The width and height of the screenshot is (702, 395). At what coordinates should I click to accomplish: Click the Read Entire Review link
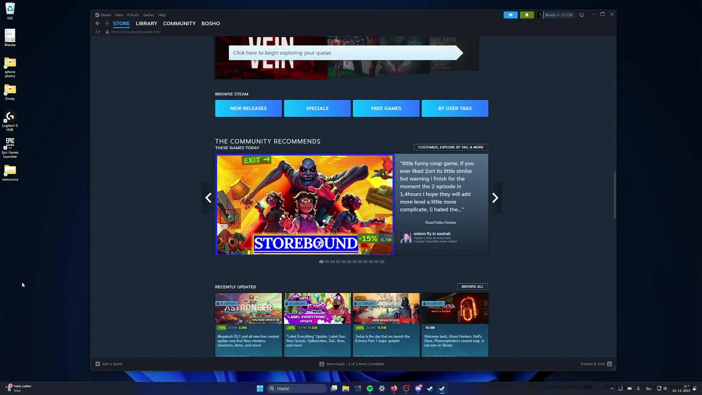click(x=440, y=223)
